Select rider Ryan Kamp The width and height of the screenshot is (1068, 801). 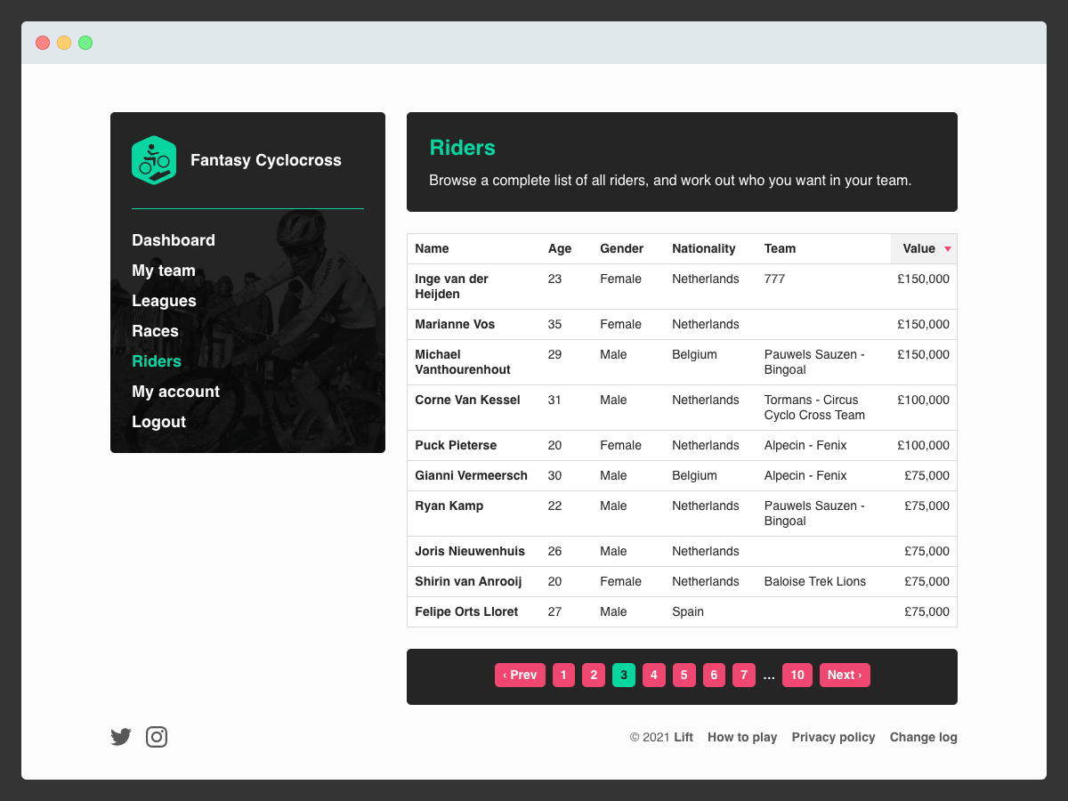tap(449, 506)
